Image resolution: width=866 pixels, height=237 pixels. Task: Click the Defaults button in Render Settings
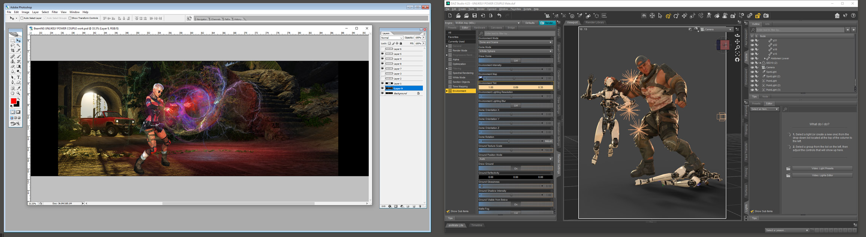pyautogui.click(x=530, y=23)
